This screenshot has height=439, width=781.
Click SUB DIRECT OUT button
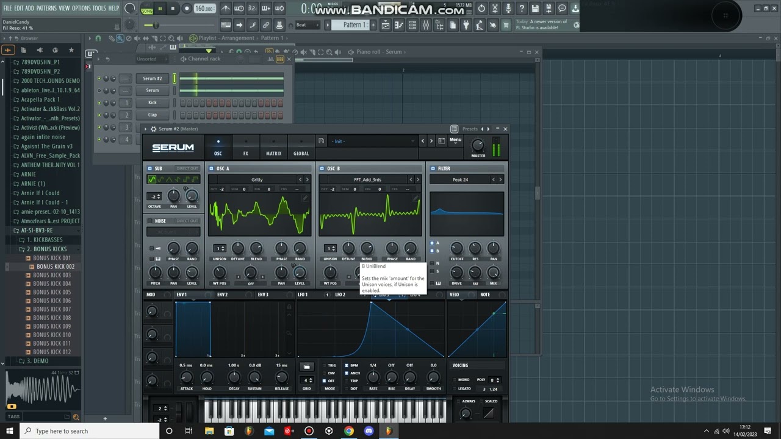[x=187, y=168]
